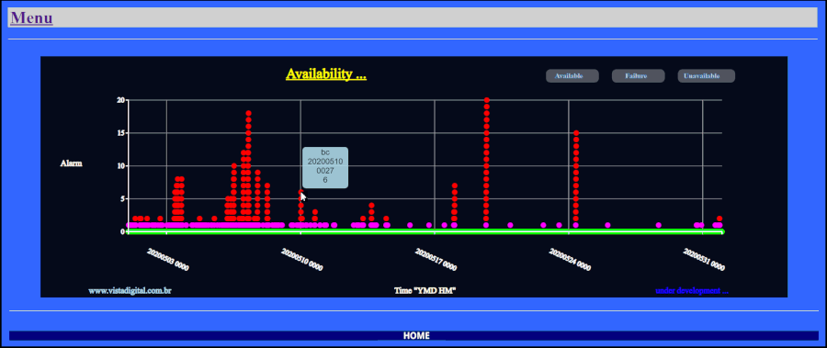Toggle the Failure series button

[x=639, y=76]
